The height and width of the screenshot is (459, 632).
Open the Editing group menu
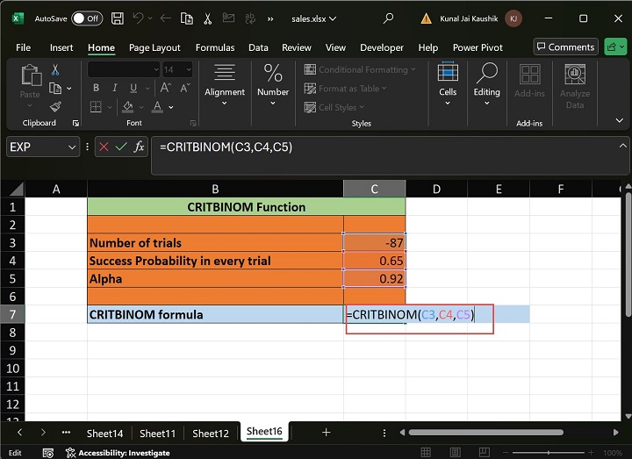486,86
